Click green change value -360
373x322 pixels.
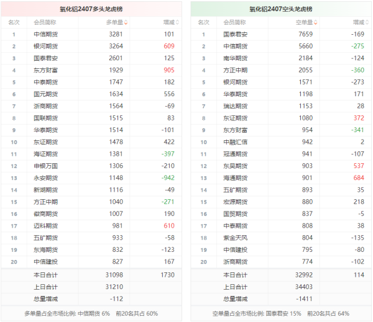coord(357,70)
